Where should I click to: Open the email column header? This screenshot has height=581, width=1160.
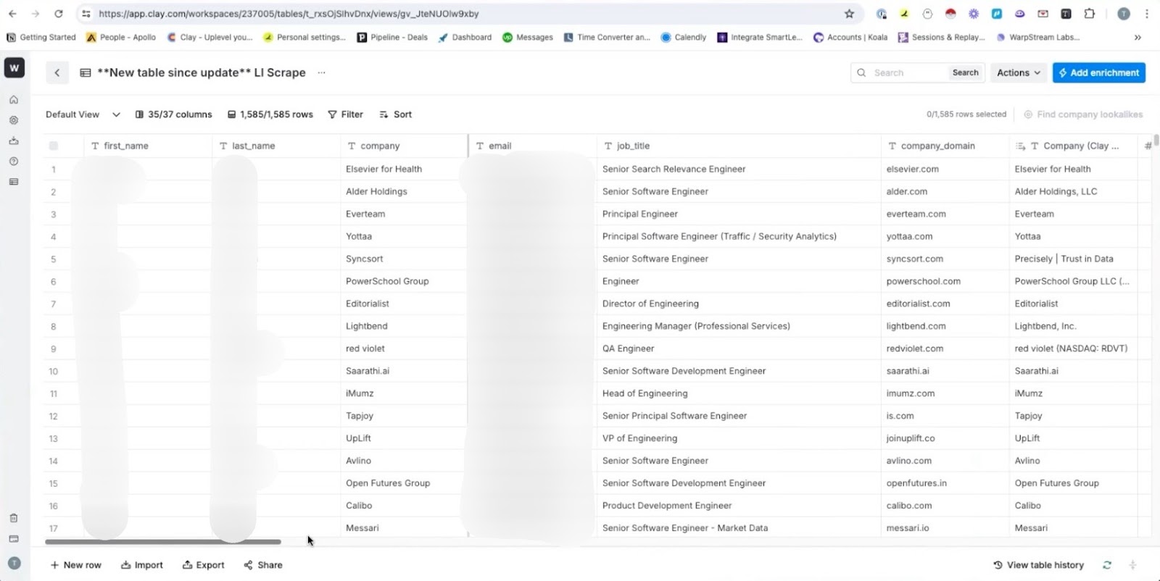click(533, 146)
